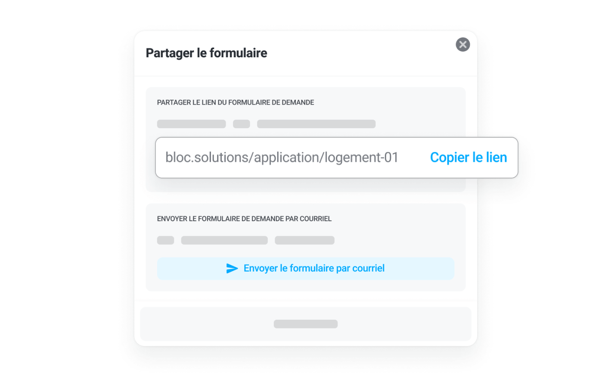The height and width of the screenshot is (377, 611).
Task: Click shortest placeholder bar in the email section
Action: click(165, 240)
